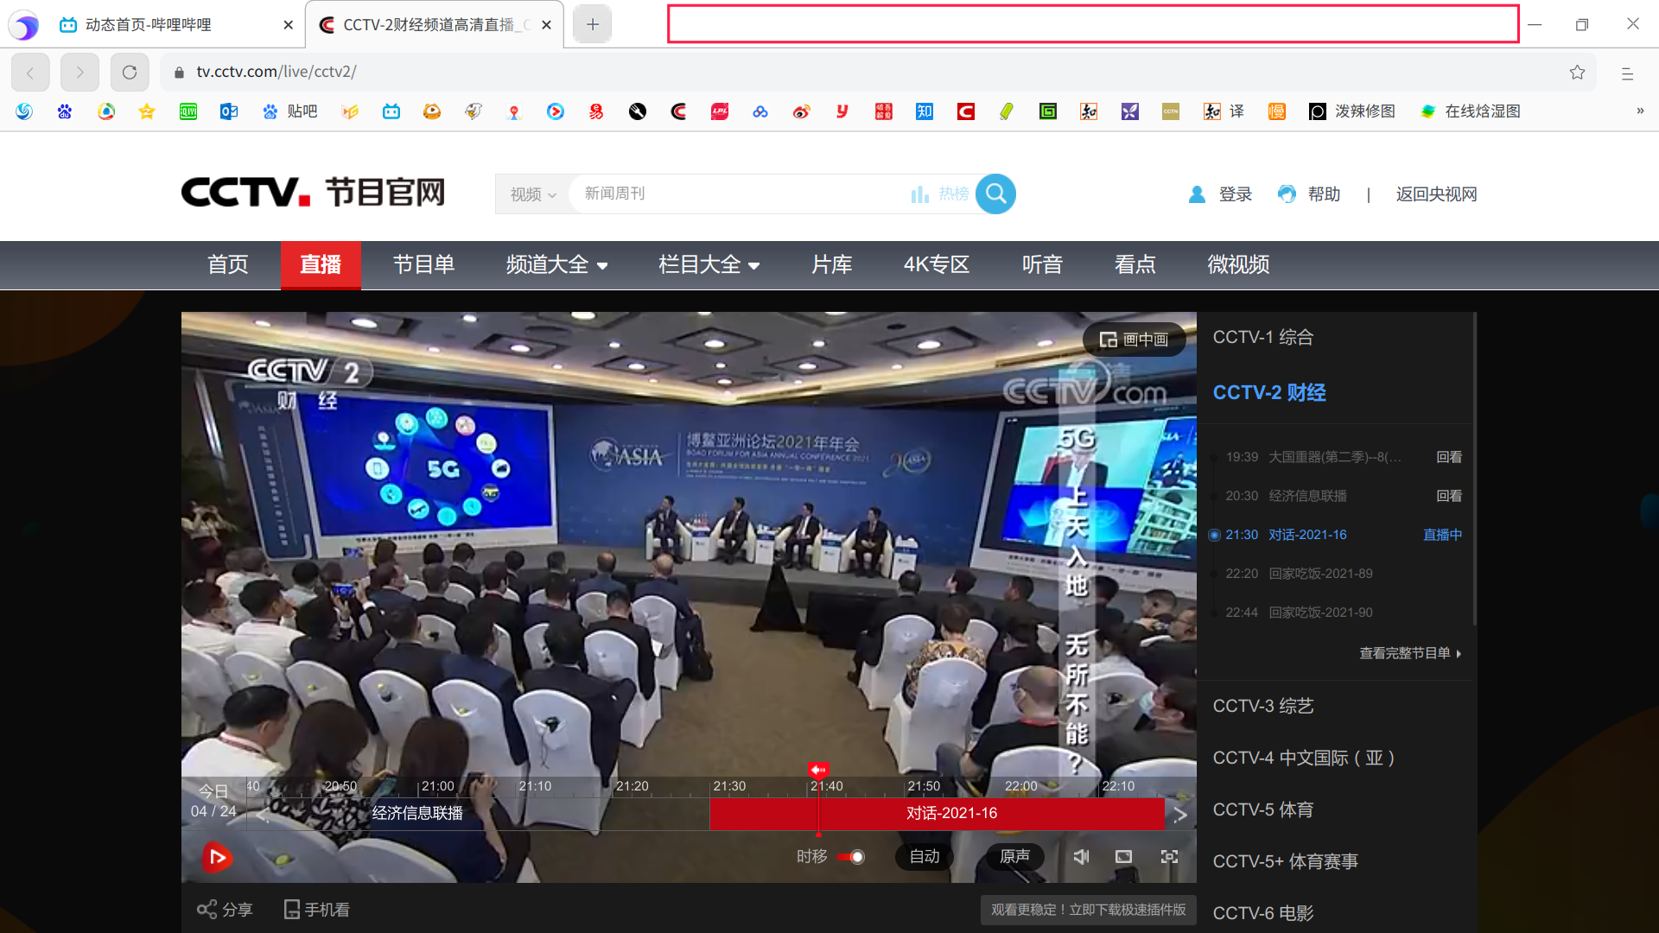Toggle the widescreen theater mode icon

click(1123, 856)
